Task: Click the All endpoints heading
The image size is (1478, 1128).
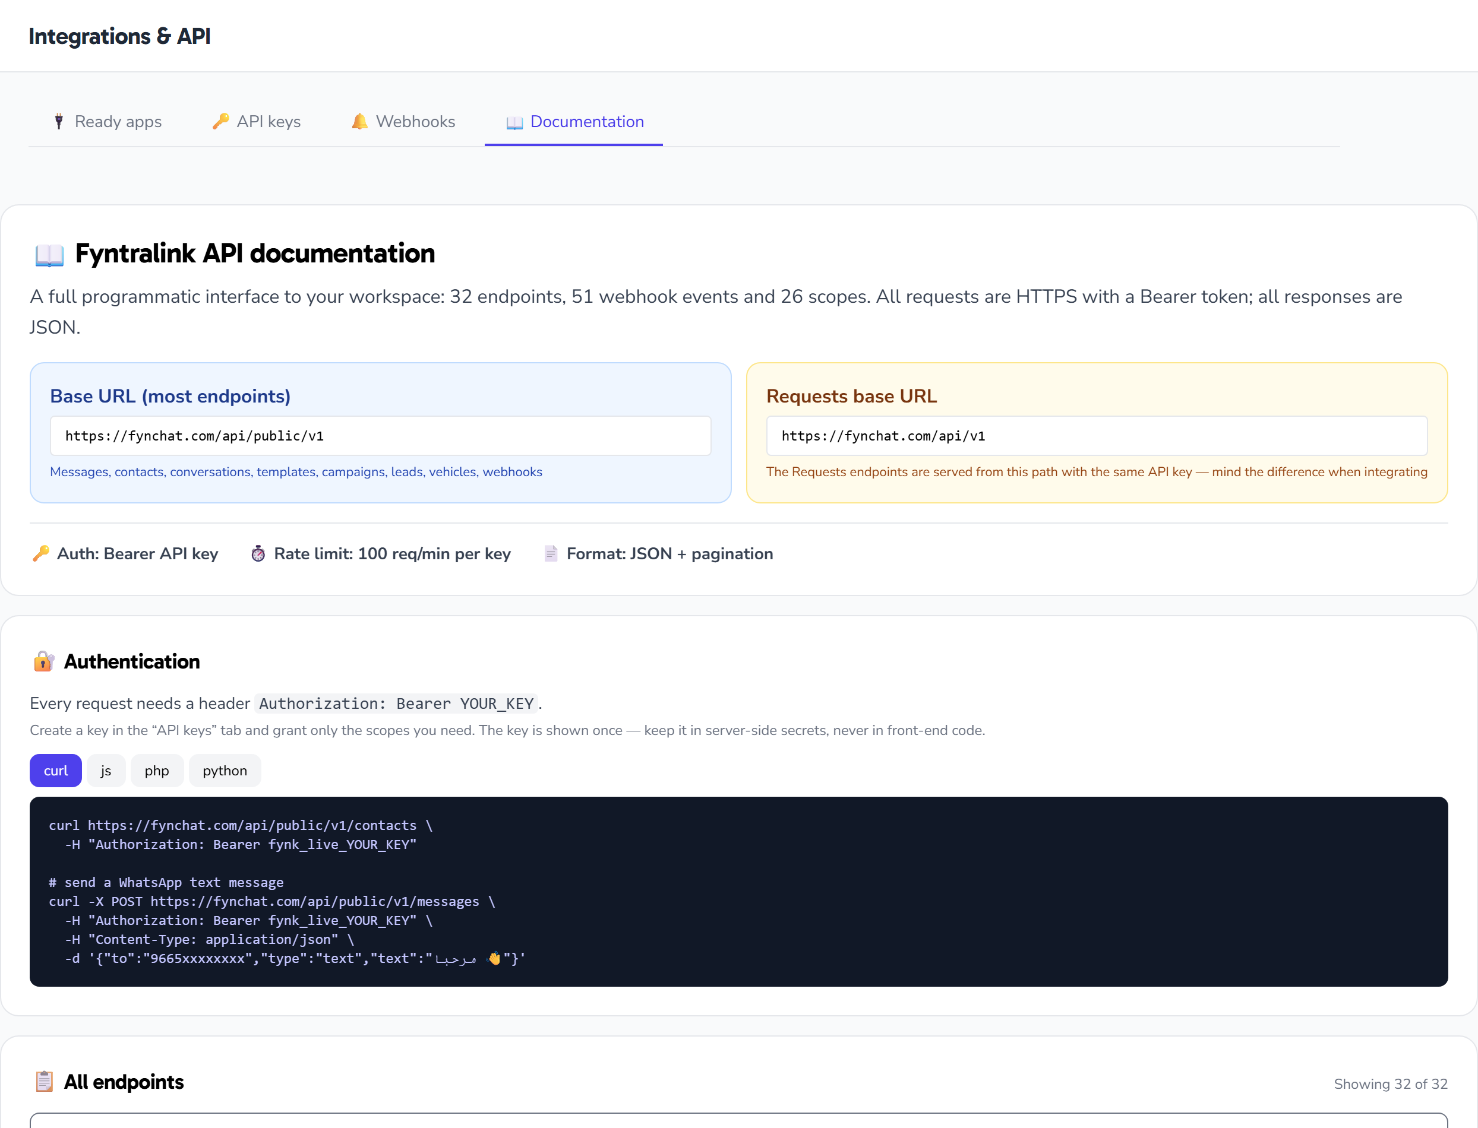Action: (x=124, y=1082)
